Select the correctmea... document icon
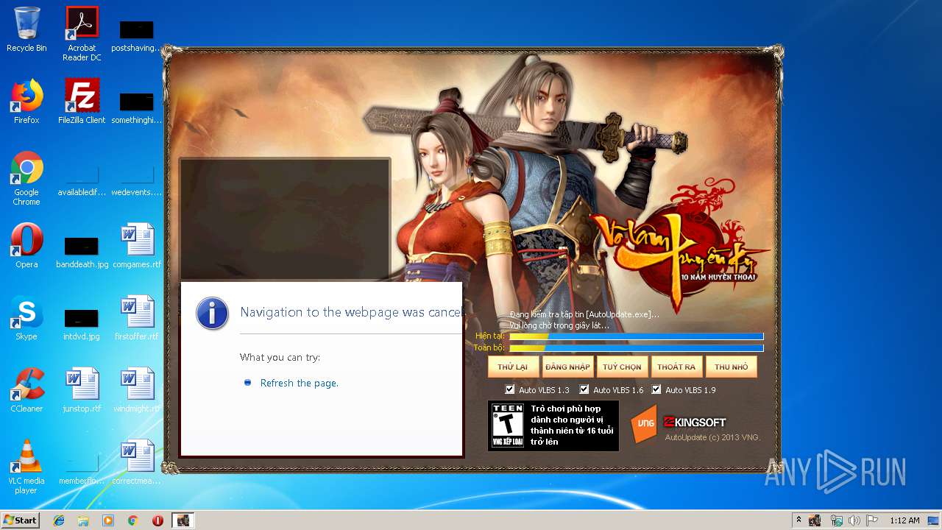 pos(137,462)
